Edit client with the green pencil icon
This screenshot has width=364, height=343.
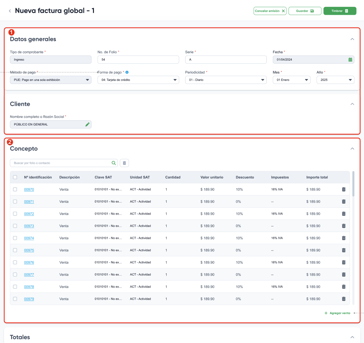pos(87,124)
